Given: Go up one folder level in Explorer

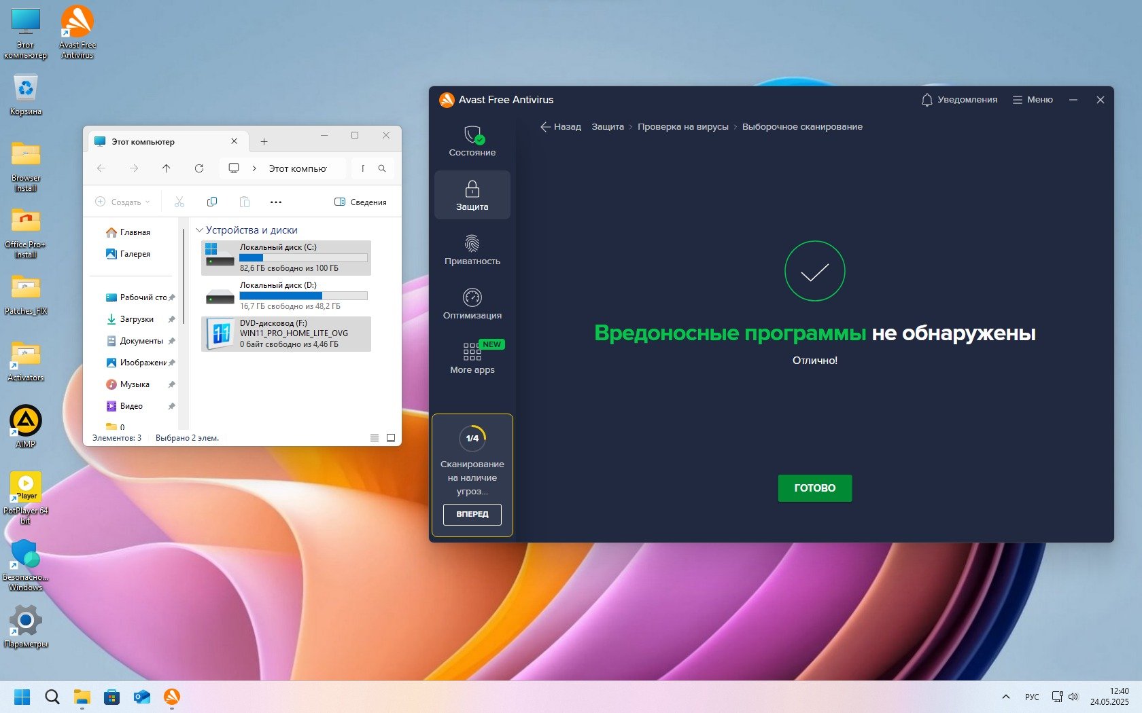Looking at the screenshot, I should pos(167,168).
